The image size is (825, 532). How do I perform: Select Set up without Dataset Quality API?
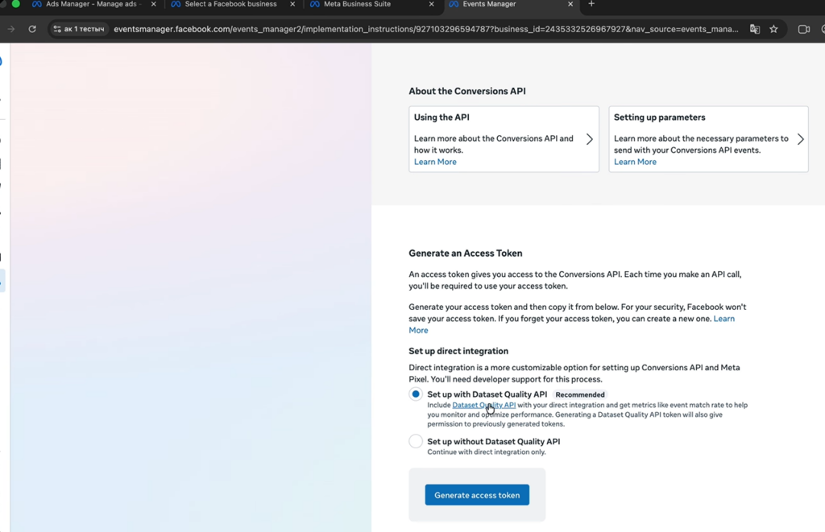pyautogui.click(x=416, y=441)
